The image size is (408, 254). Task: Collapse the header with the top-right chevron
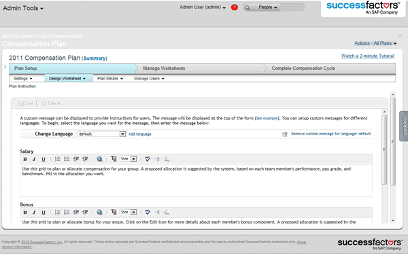401,35
